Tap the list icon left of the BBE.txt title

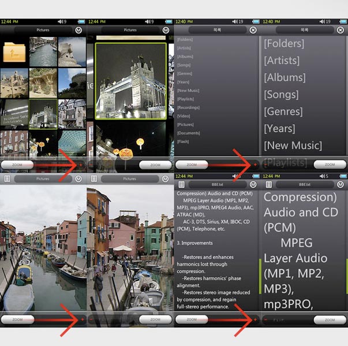tap(182, 184)
